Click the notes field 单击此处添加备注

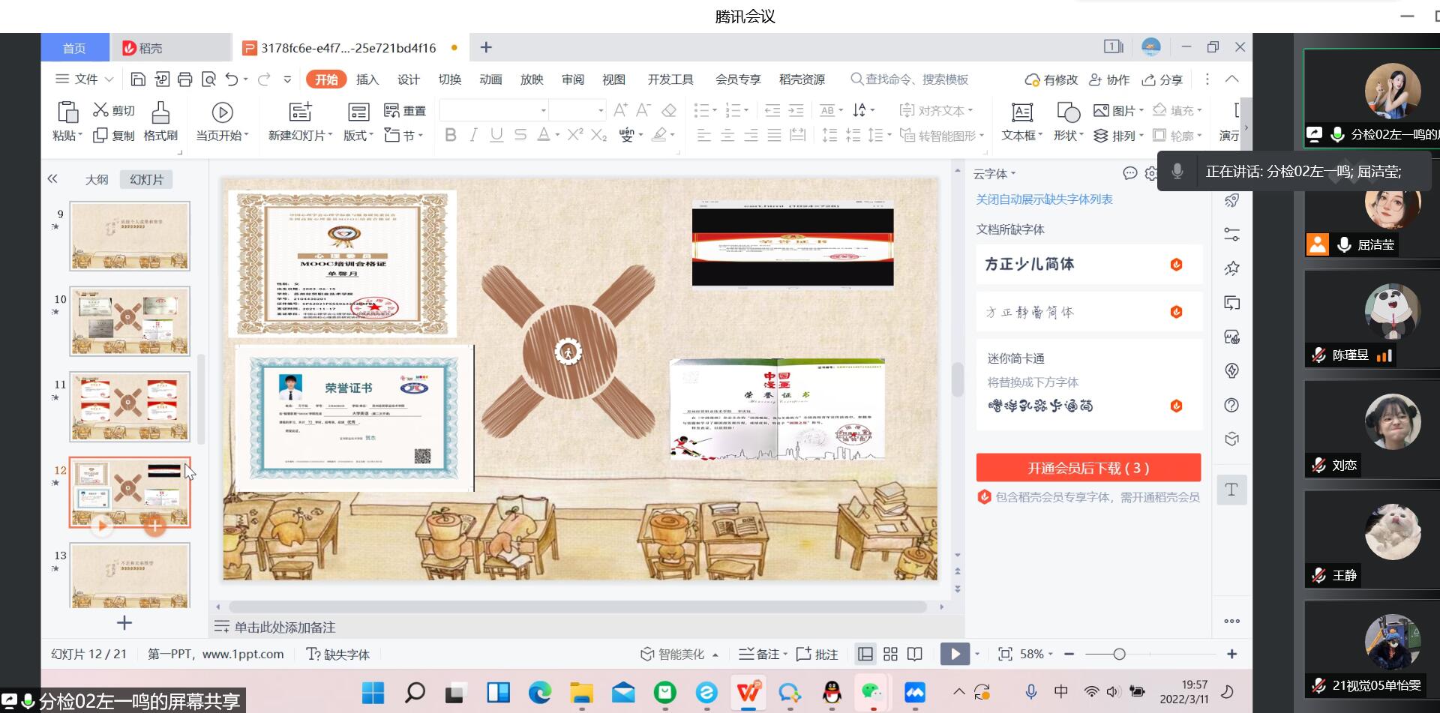[x=284, y=628]
